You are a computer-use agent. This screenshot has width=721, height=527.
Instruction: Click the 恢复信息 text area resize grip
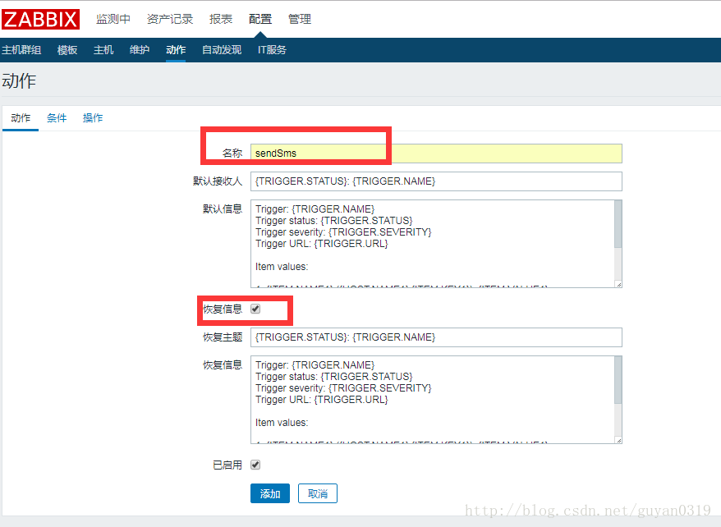[x=618, y=440]
